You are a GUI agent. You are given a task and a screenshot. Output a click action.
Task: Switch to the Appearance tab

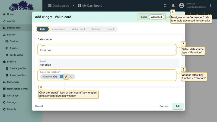(x=58, y=29)
